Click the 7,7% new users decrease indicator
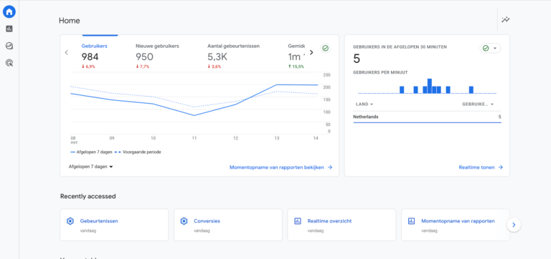This screenshot has width=551, height=259. (x=142, y=67)
